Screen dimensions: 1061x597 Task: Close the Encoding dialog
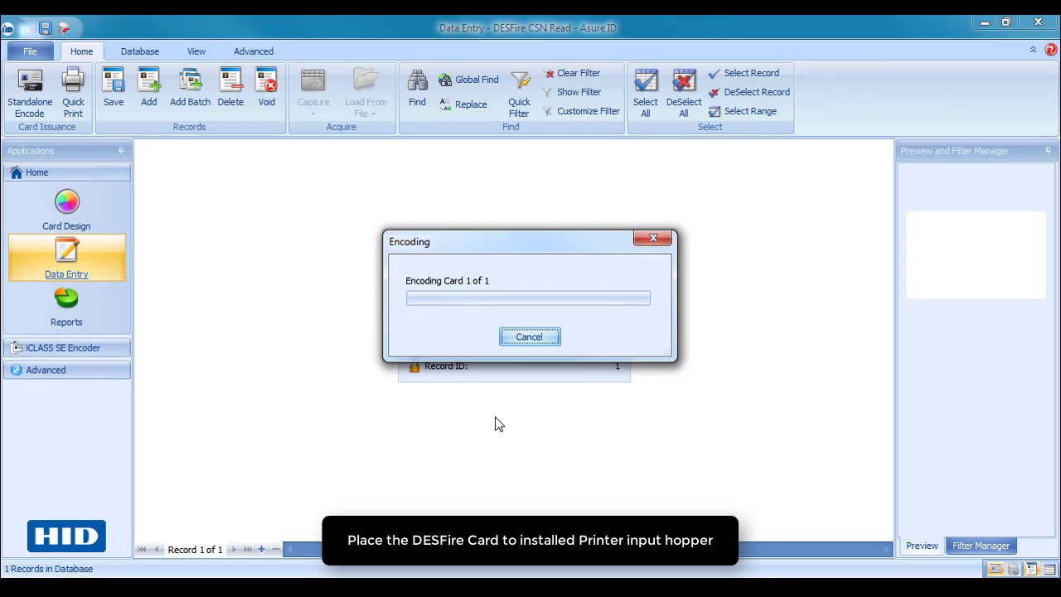tap(653, 239)
